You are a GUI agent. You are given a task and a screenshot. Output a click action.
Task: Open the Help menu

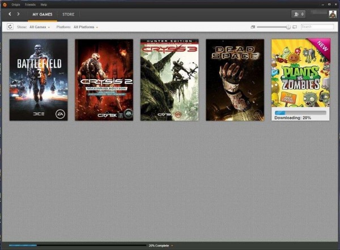point(44,5)
